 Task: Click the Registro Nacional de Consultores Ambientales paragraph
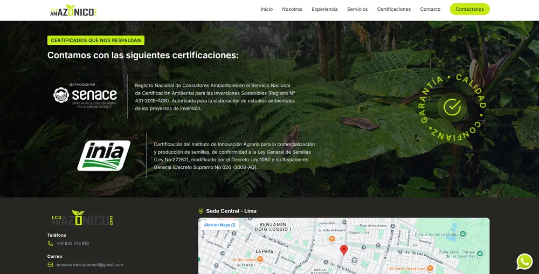pos(215,97)
